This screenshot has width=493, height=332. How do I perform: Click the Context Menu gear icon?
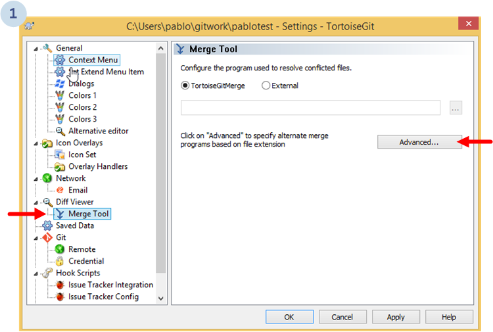[x=60, y=60]
